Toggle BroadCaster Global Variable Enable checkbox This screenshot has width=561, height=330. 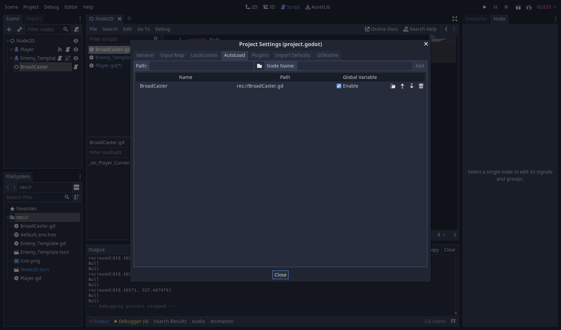339,86
